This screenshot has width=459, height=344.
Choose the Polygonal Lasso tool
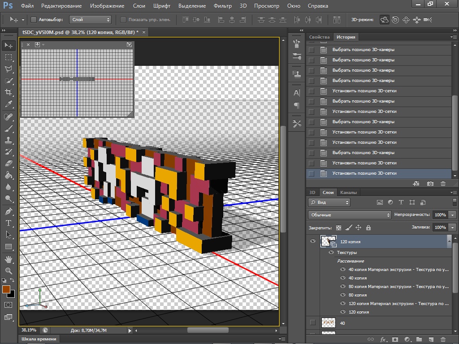[9, 69]
